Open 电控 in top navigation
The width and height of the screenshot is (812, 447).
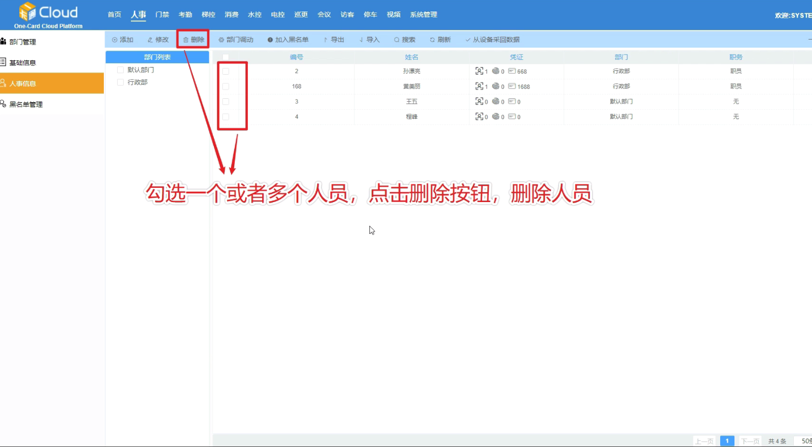click(x=278, y=15)
